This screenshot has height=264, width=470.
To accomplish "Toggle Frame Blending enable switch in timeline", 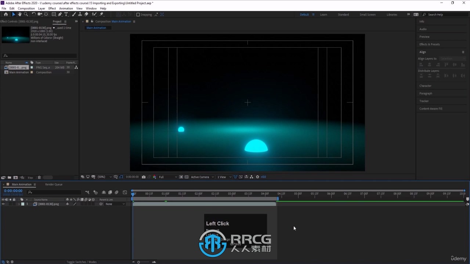I will 110,192.
